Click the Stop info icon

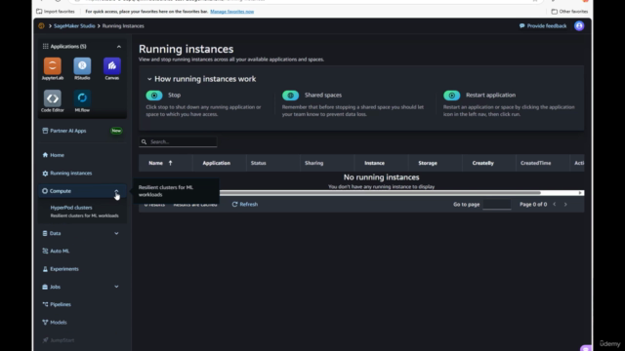point(154,96)
